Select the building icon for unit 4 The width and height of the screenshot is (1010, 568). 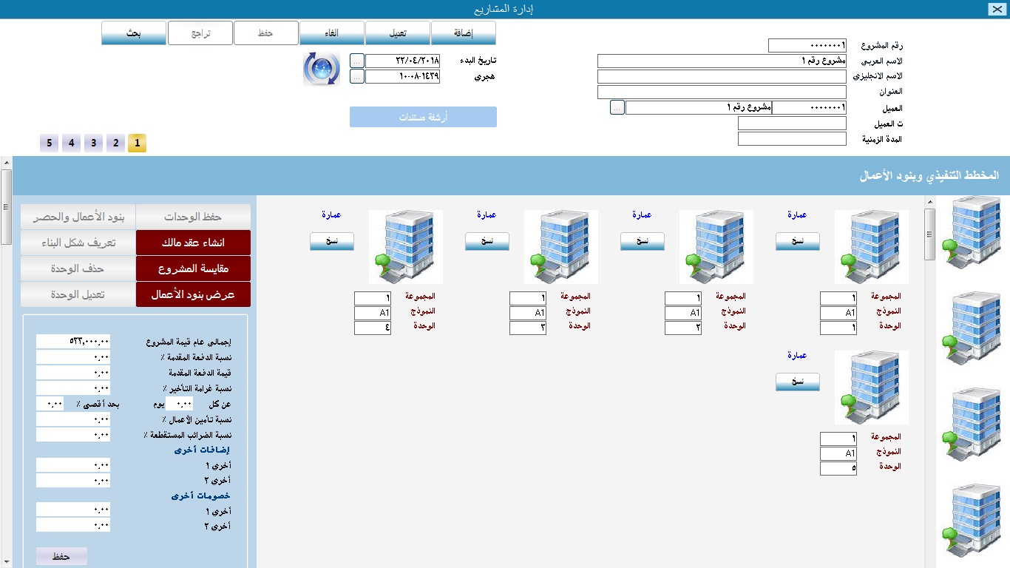406,247
